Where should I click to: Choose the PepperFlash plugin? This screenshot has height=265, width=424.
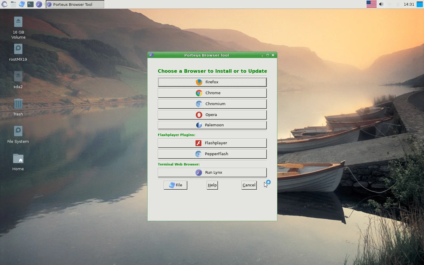click(x=212, y=154)
